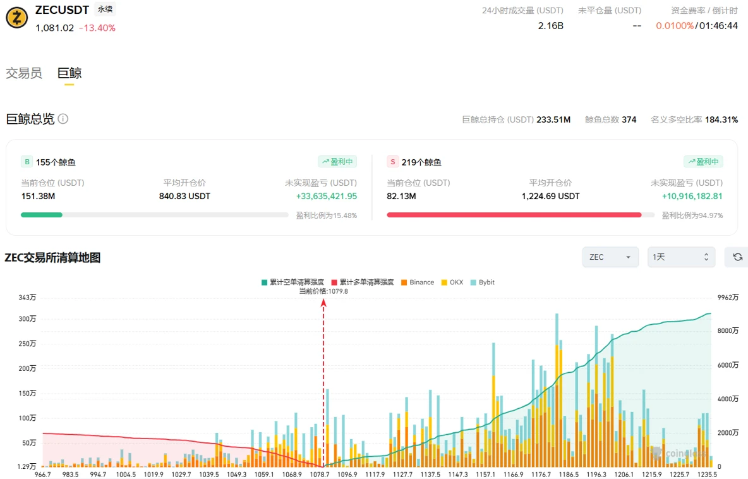Open the ZEC coin dropdown
The height and width of the screenshot is (479, 748).
point(610,257)
